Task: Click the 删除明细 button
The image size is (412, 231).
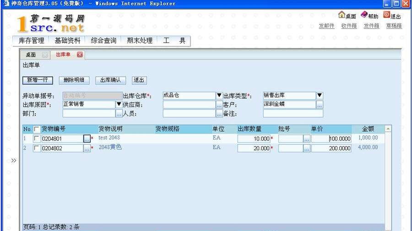Action: tap(74, 80)
